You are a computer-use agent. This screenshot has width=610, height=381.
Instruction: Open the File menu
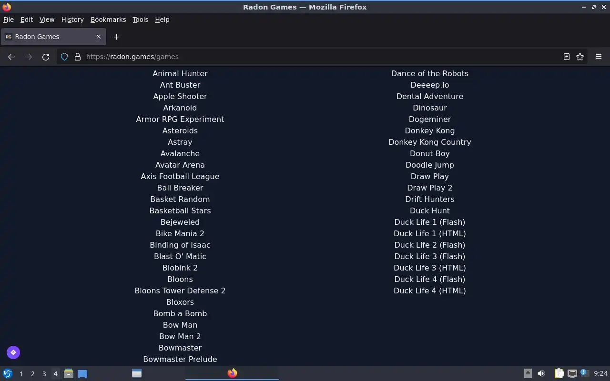tap(9, 20)
